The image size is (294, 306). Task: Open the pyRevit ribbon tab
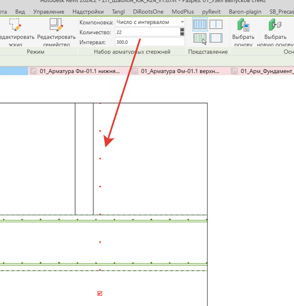coord(211,12)
